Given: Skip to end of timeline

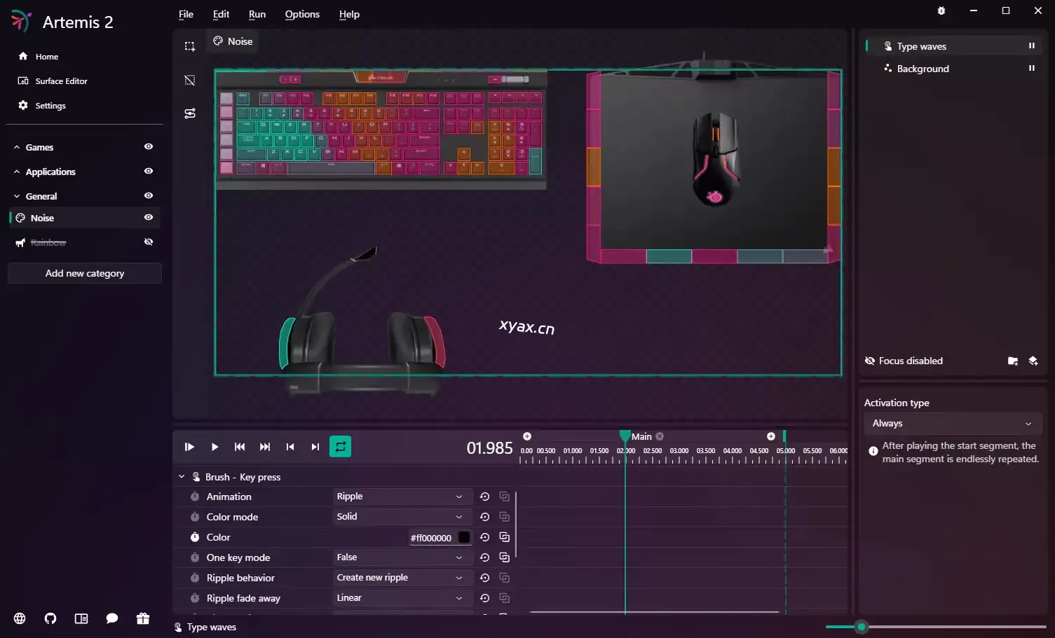Looking at the screenshot, I should pos(265,447).
